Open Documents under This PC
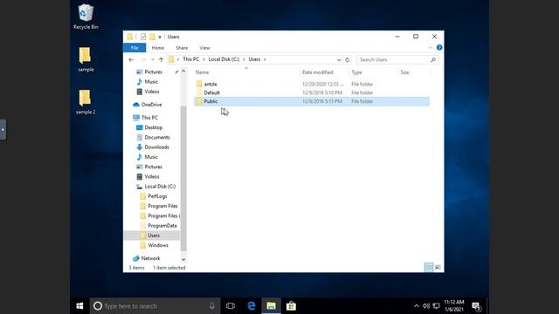The height and width of the screenshot is (314, 559). pyautogui.click(x=157, y=137)
